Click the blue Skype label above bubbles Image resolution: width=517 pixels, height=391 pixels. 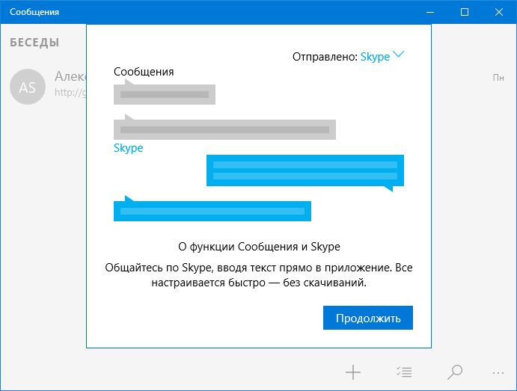tap(128, 148)
